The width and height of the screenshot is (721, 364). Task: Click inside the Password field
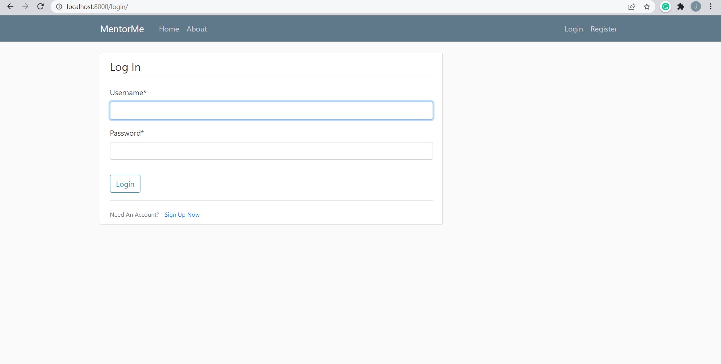271,151
